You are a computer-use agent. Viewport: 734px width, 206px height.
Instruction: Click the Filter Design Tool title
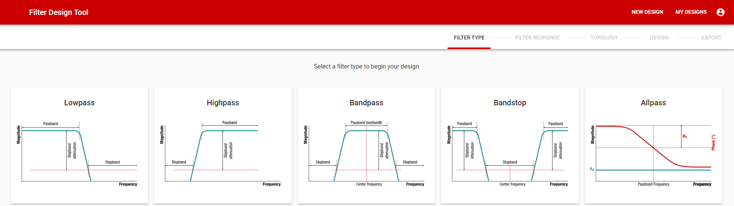(59, 12)
